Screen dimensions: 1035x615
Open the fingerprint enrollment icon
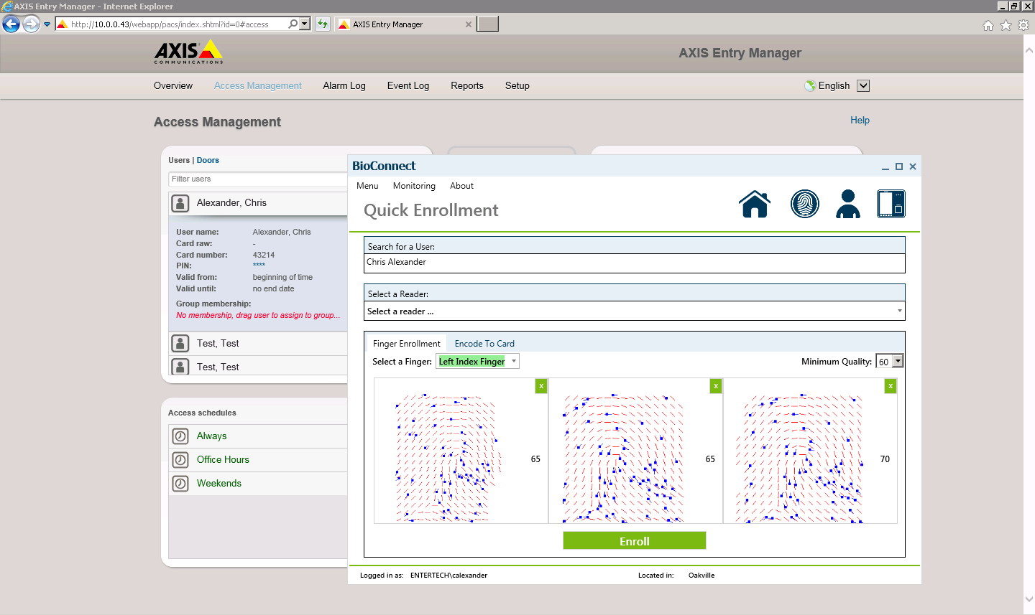(x=804, y=204)
